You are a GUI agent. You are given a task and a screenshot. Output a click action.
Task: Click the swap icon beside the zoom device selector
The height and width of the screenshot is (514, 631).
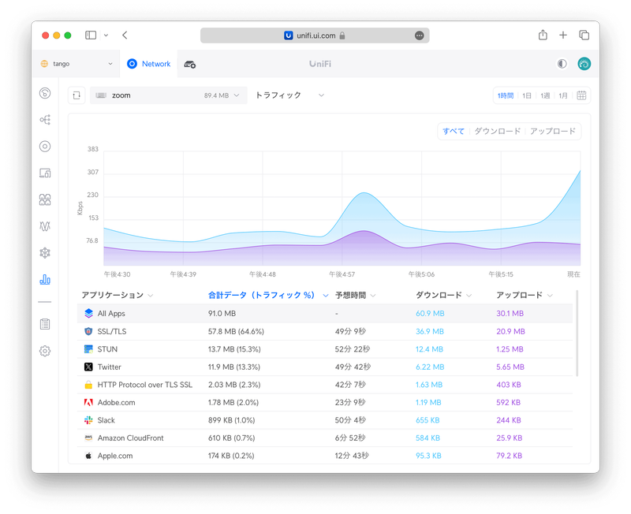(77, 95)
